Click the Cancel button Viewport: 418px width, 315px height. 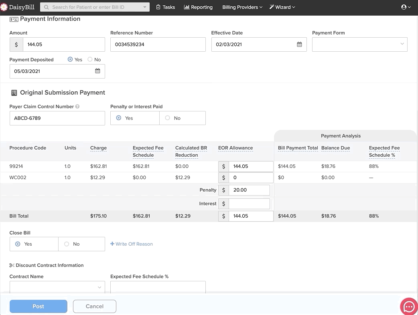95,306
